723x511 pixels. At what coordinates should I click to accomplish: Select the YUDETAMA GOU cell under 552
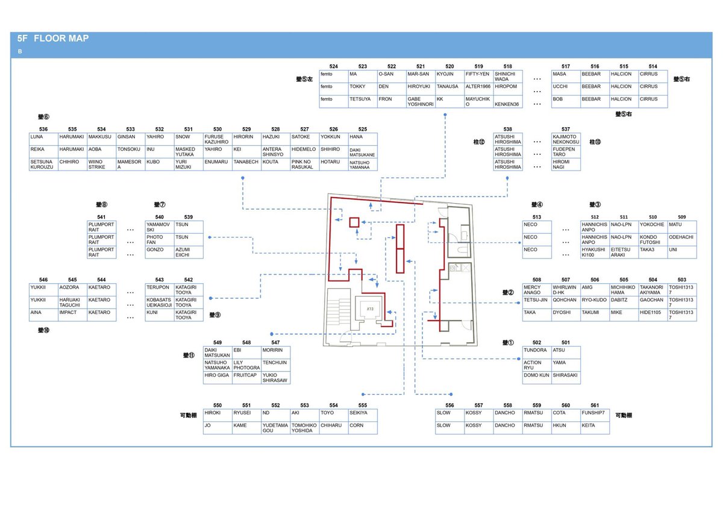(275, 428)
